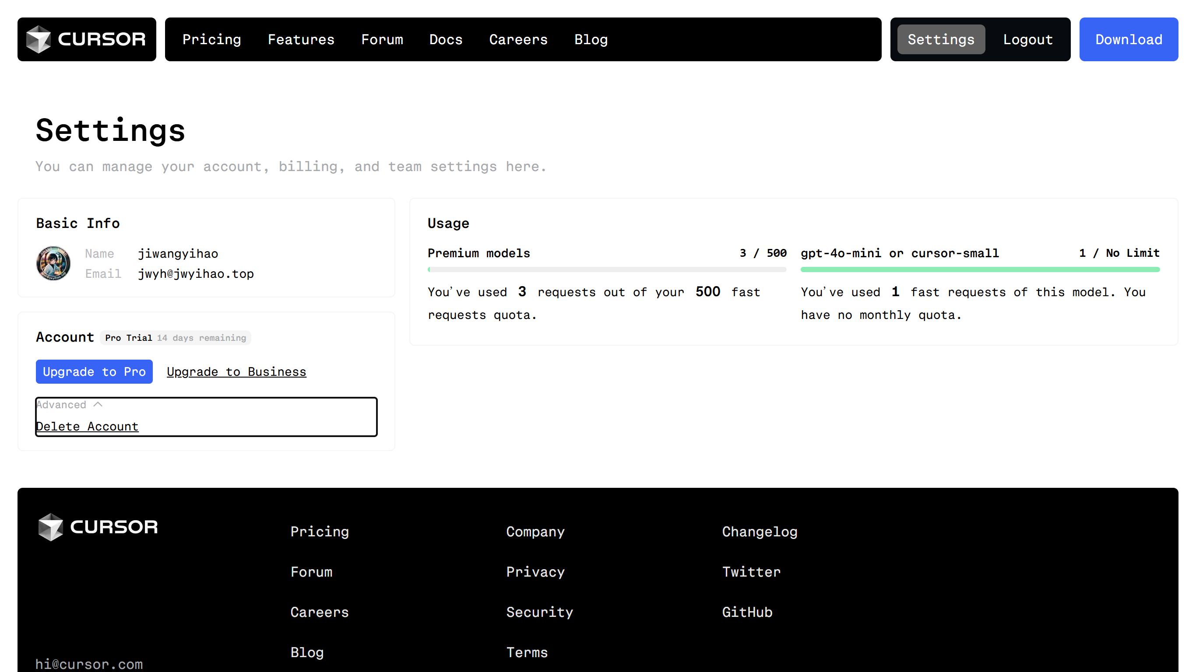Click the 'Settings' page title
Image resolution: width=1196 pixels, height=672 pixels.
click(x=110, y=130)
